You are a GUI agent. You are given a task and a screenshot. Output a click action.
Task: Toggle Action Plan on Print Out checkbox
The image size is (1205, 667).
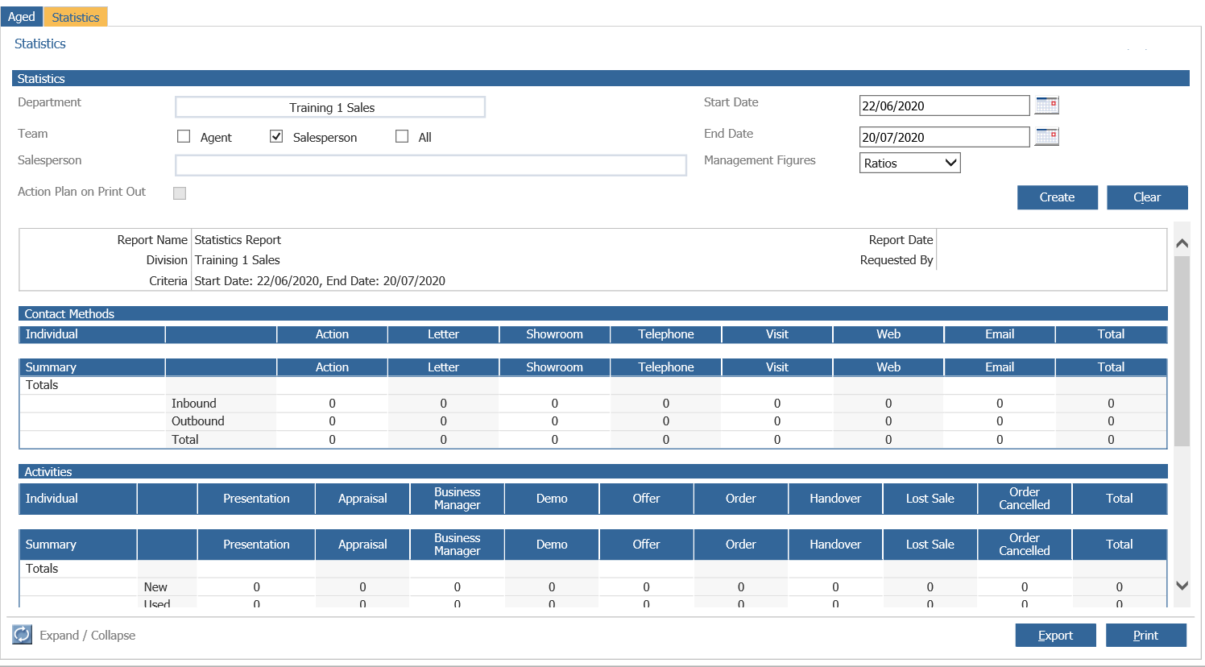click(x=180, y=193)
